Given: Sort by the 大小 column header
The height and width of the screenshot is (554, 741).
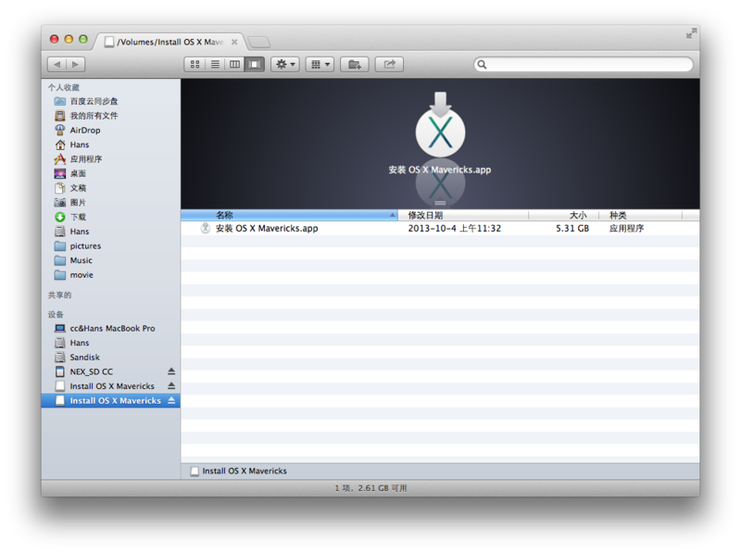Looking at the screenshot, I should [564, 216].
